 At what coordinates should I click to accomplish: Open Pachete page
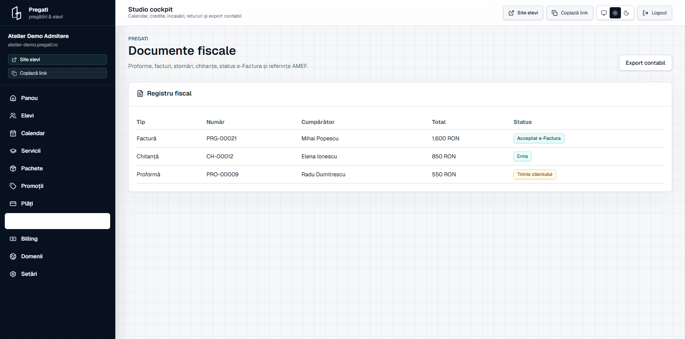[x=57, y=168]
